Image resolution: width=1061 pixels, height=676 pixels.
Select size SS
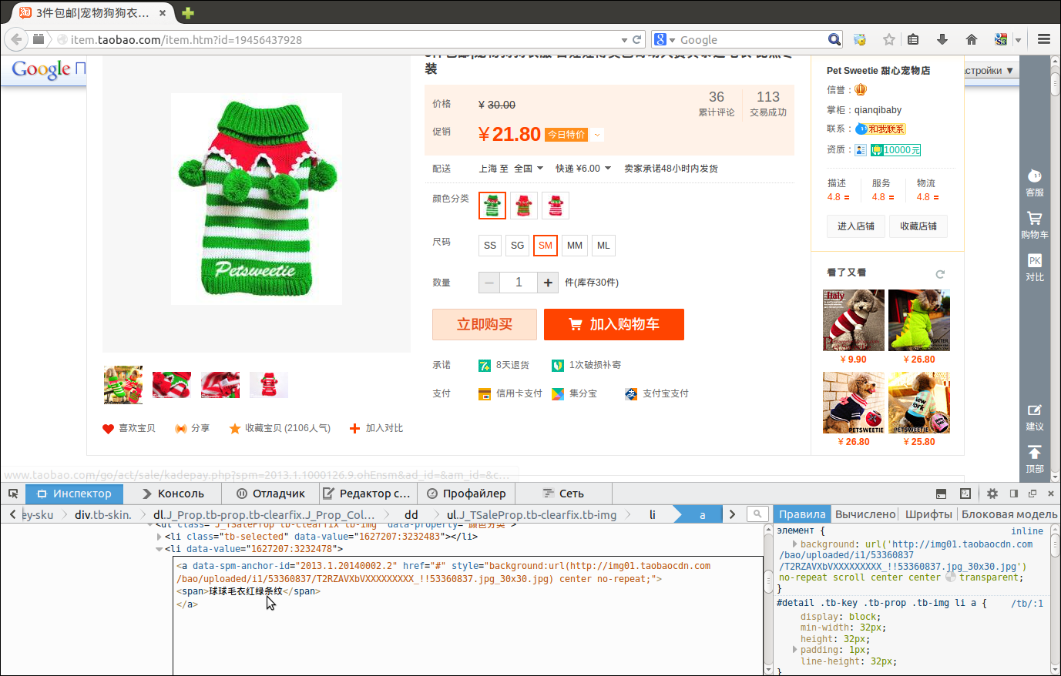(490, 246)
